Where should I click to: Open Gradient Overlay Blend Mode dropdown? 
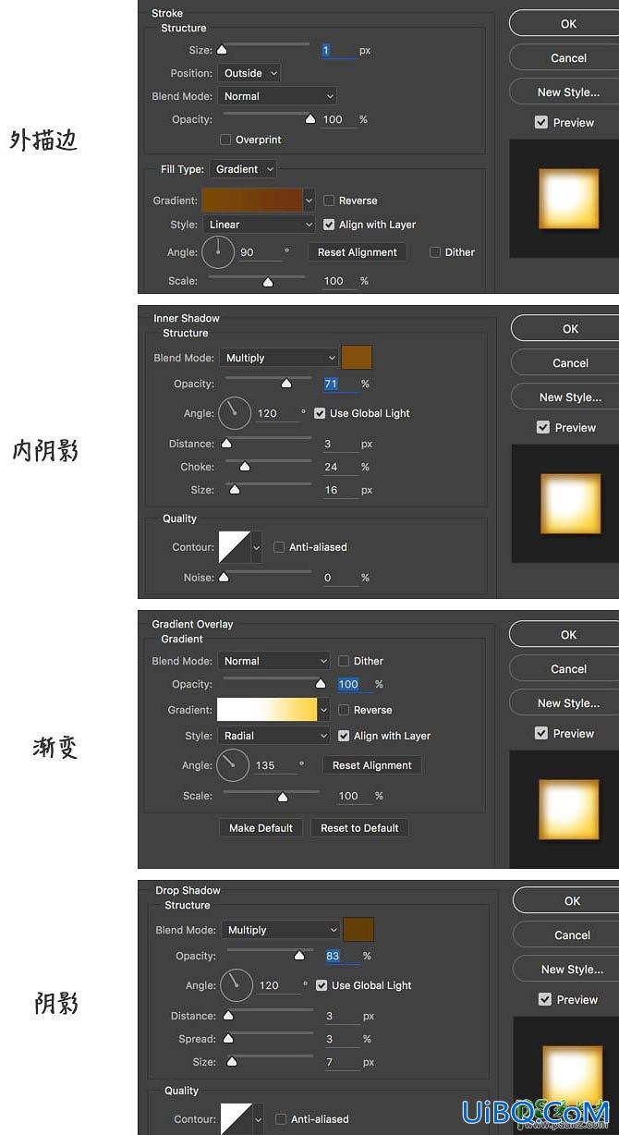click(x=273, y=661)
